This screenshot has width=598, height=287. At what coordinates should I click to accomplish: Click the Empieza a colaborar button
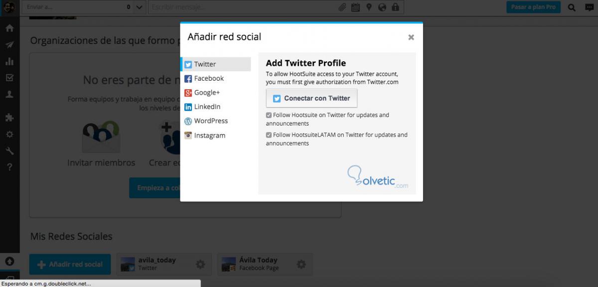(154, 188)
